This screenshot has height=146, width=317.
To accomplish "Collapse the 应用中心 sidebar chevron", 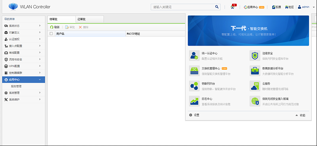I will click(40, 79).
